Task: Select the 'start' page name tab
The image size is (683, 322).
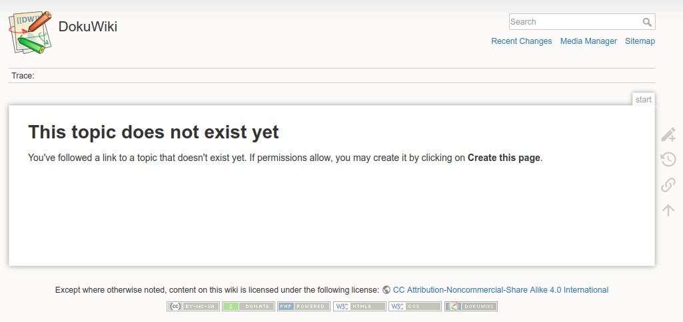Action: 643,100
